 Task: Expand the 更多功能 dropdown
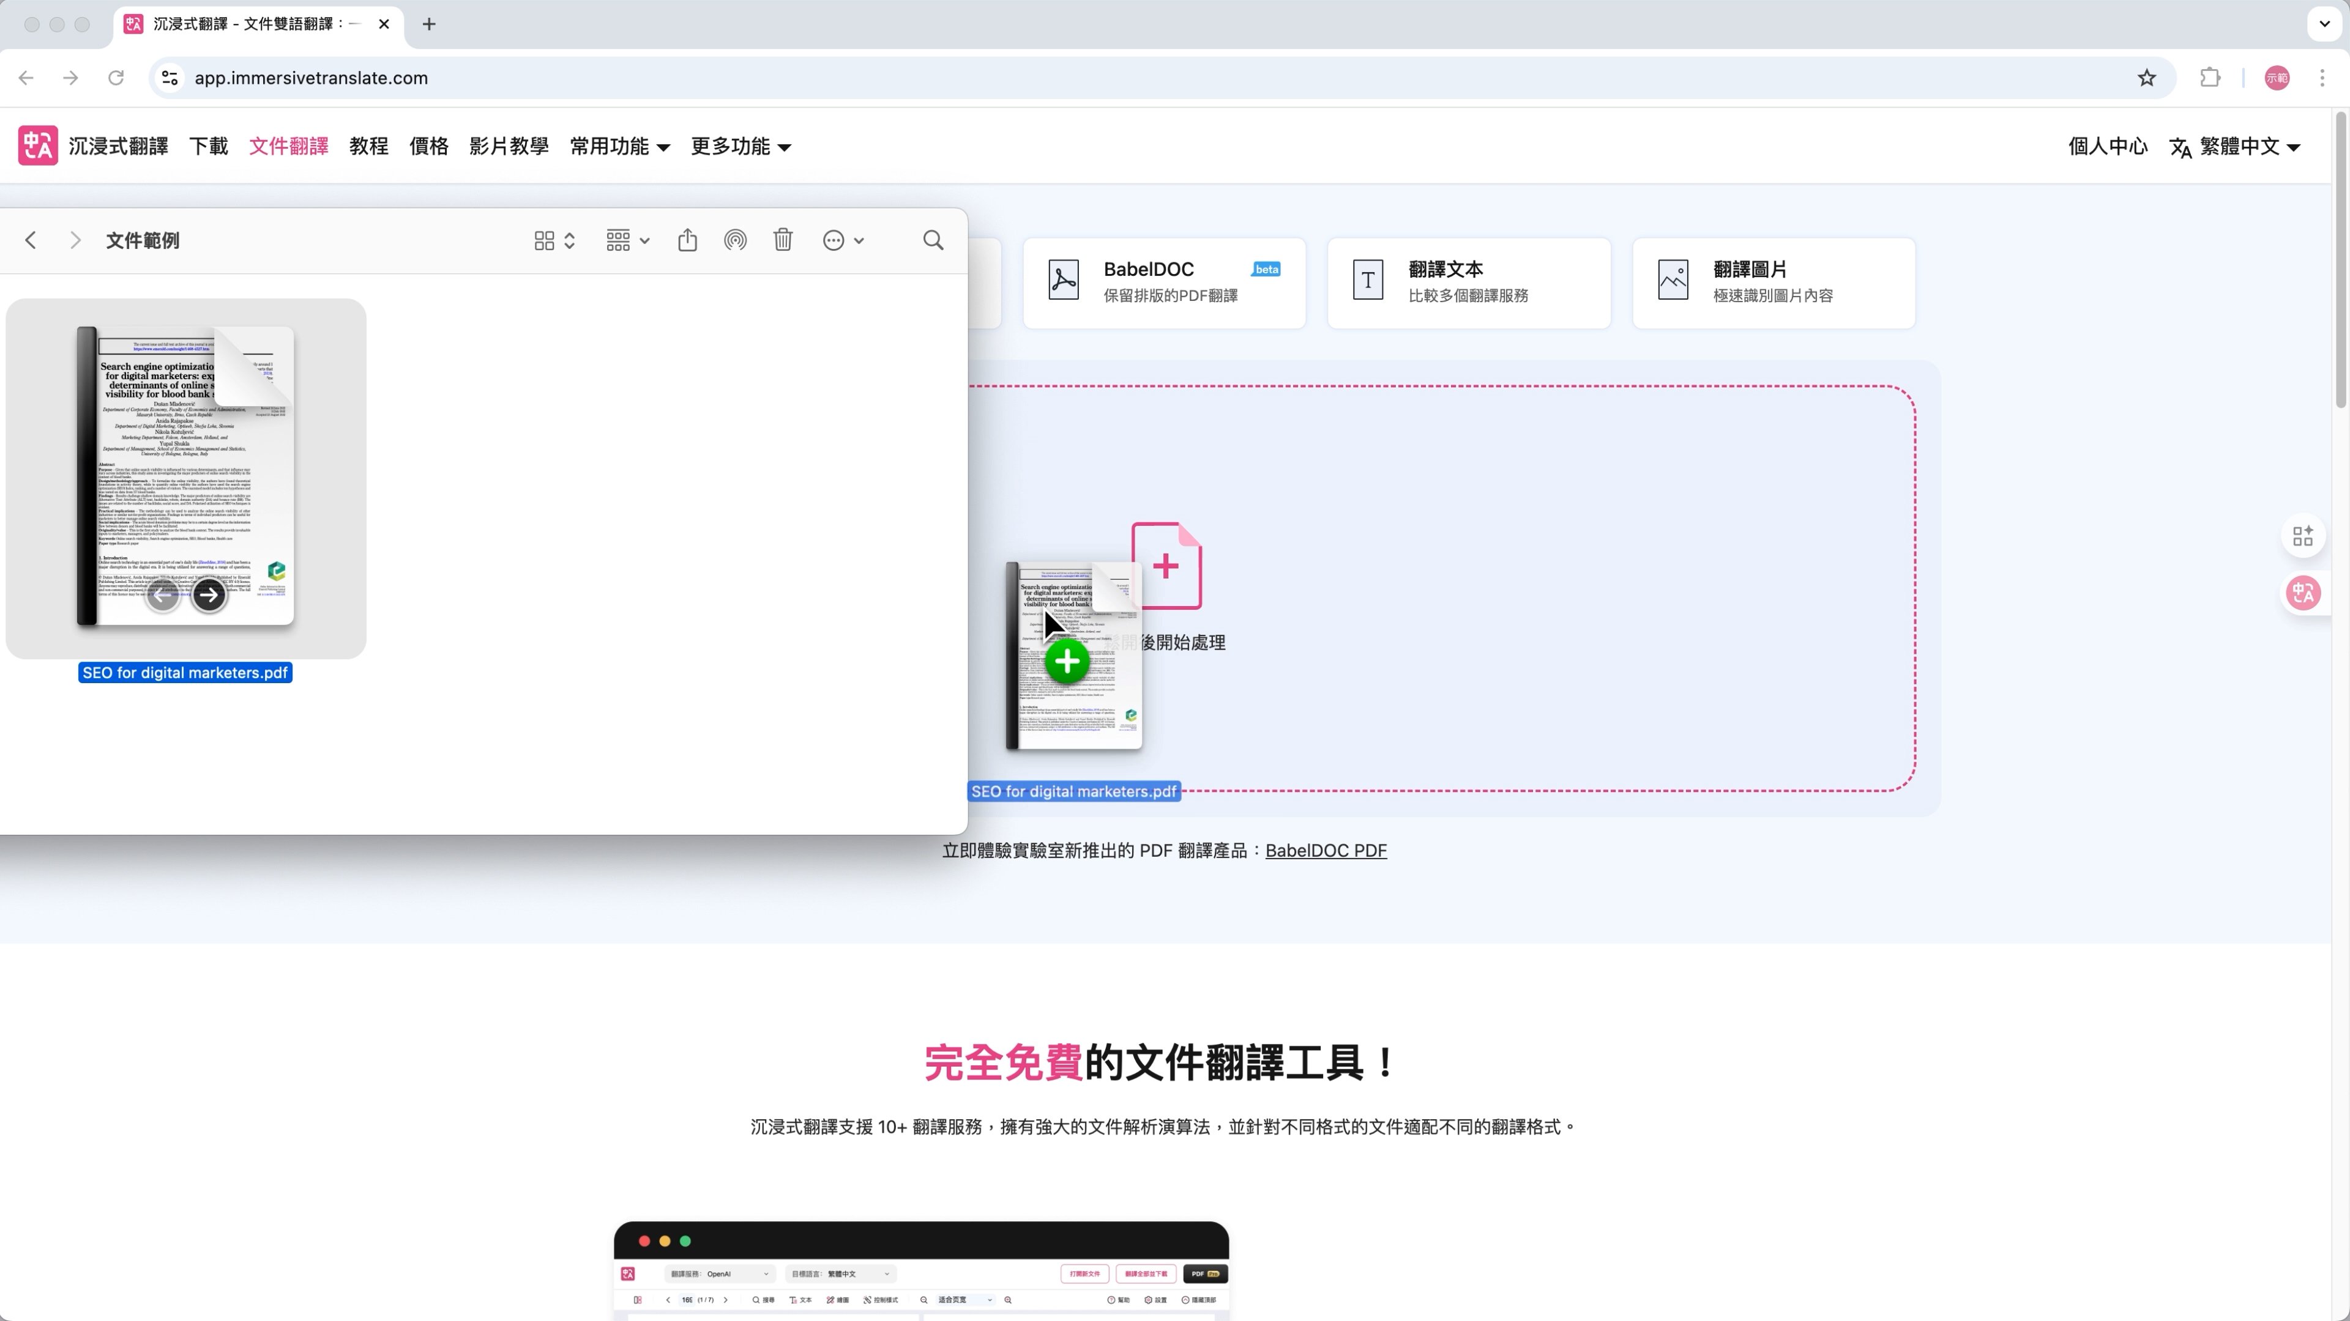click(x=740, y=146)
